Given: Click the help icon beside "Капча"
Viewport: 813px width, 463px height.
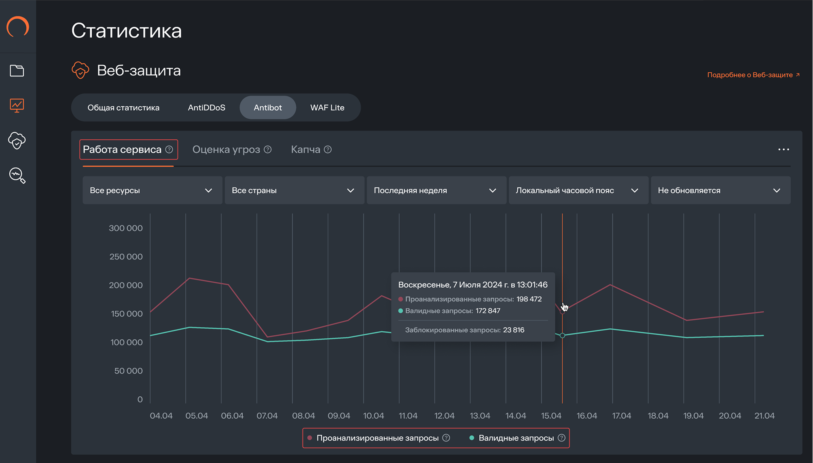Looking at the screenshot, I should pos(328,149).
